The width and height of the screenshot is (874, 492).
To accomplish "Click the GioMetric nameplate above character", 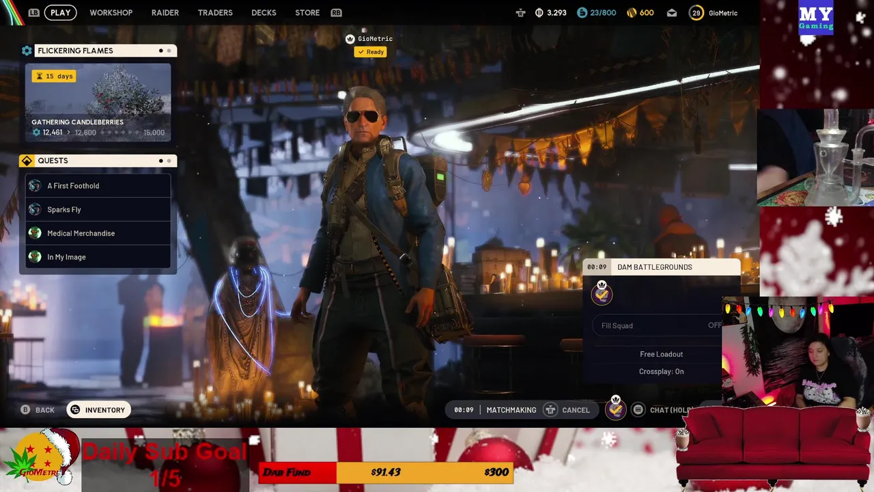I will [x=376, y=39].
